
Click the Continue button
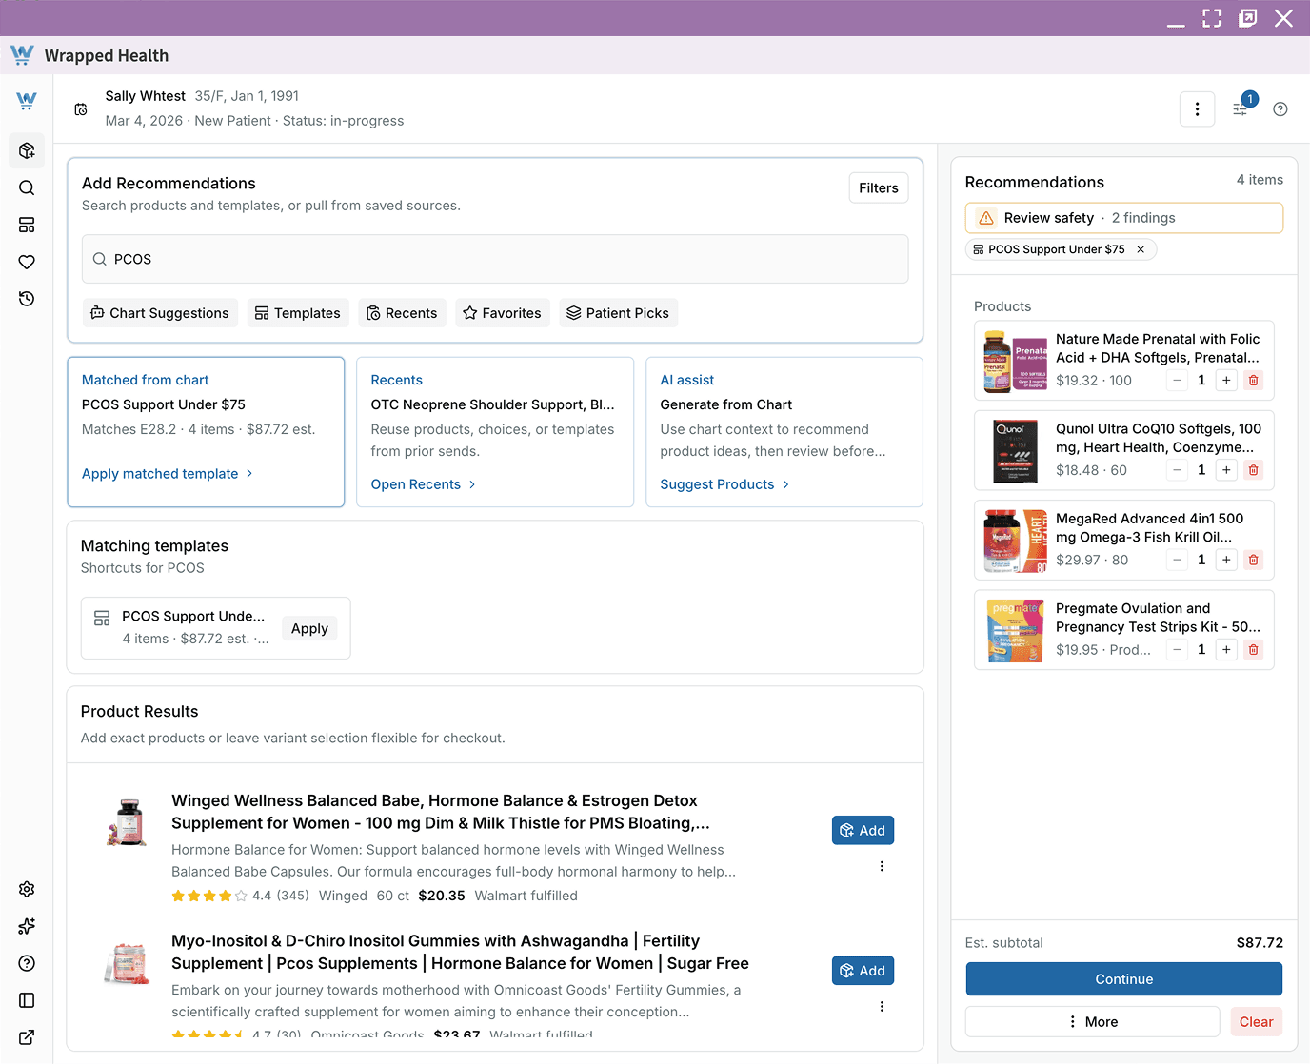[1124, 979]
